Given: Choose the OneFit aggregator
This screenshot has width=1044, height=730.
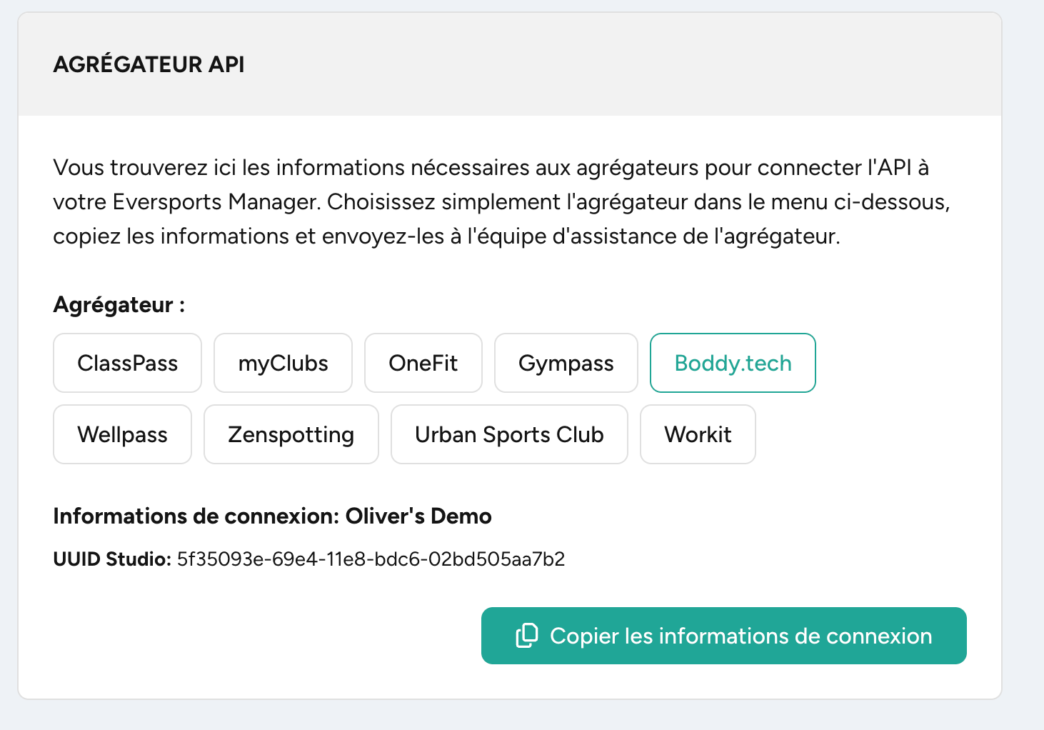Looking at the screenshot, I should pyautogui.click(x=423, y=363).
